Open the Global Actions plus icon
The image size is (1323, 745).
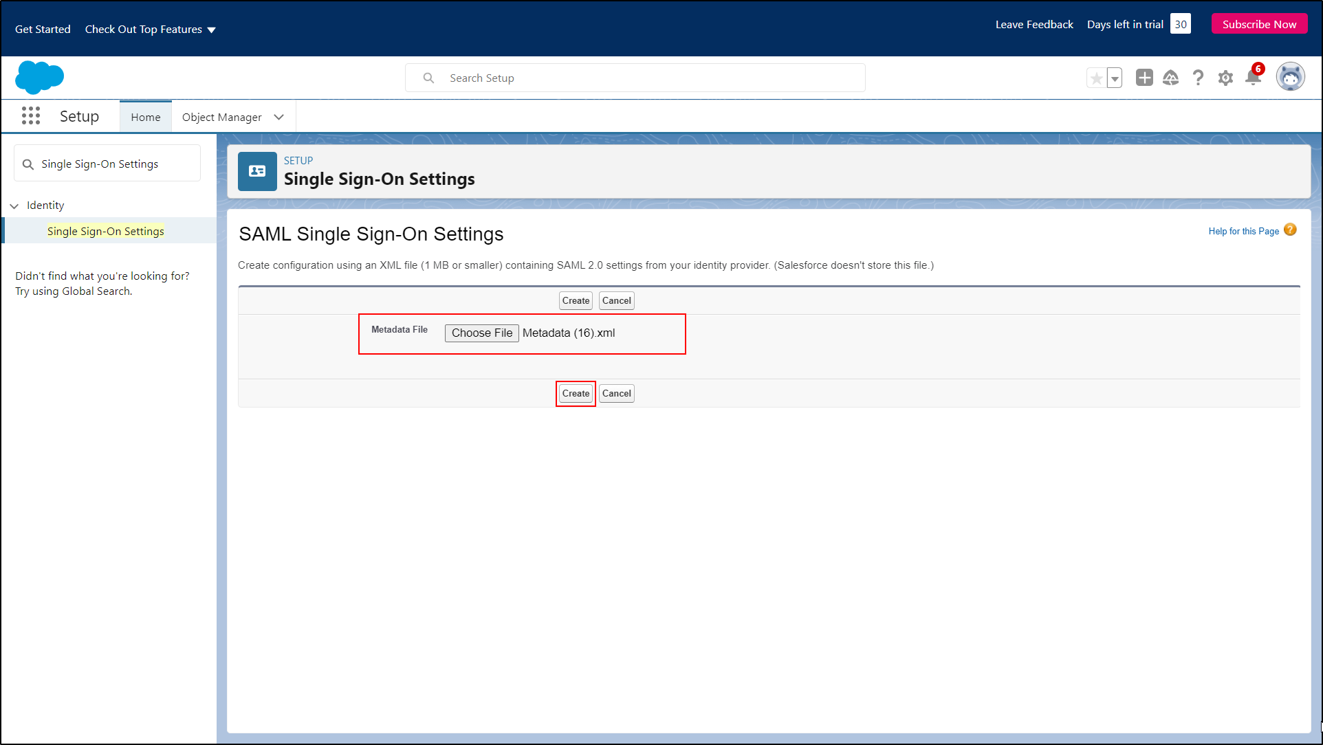1144,78
